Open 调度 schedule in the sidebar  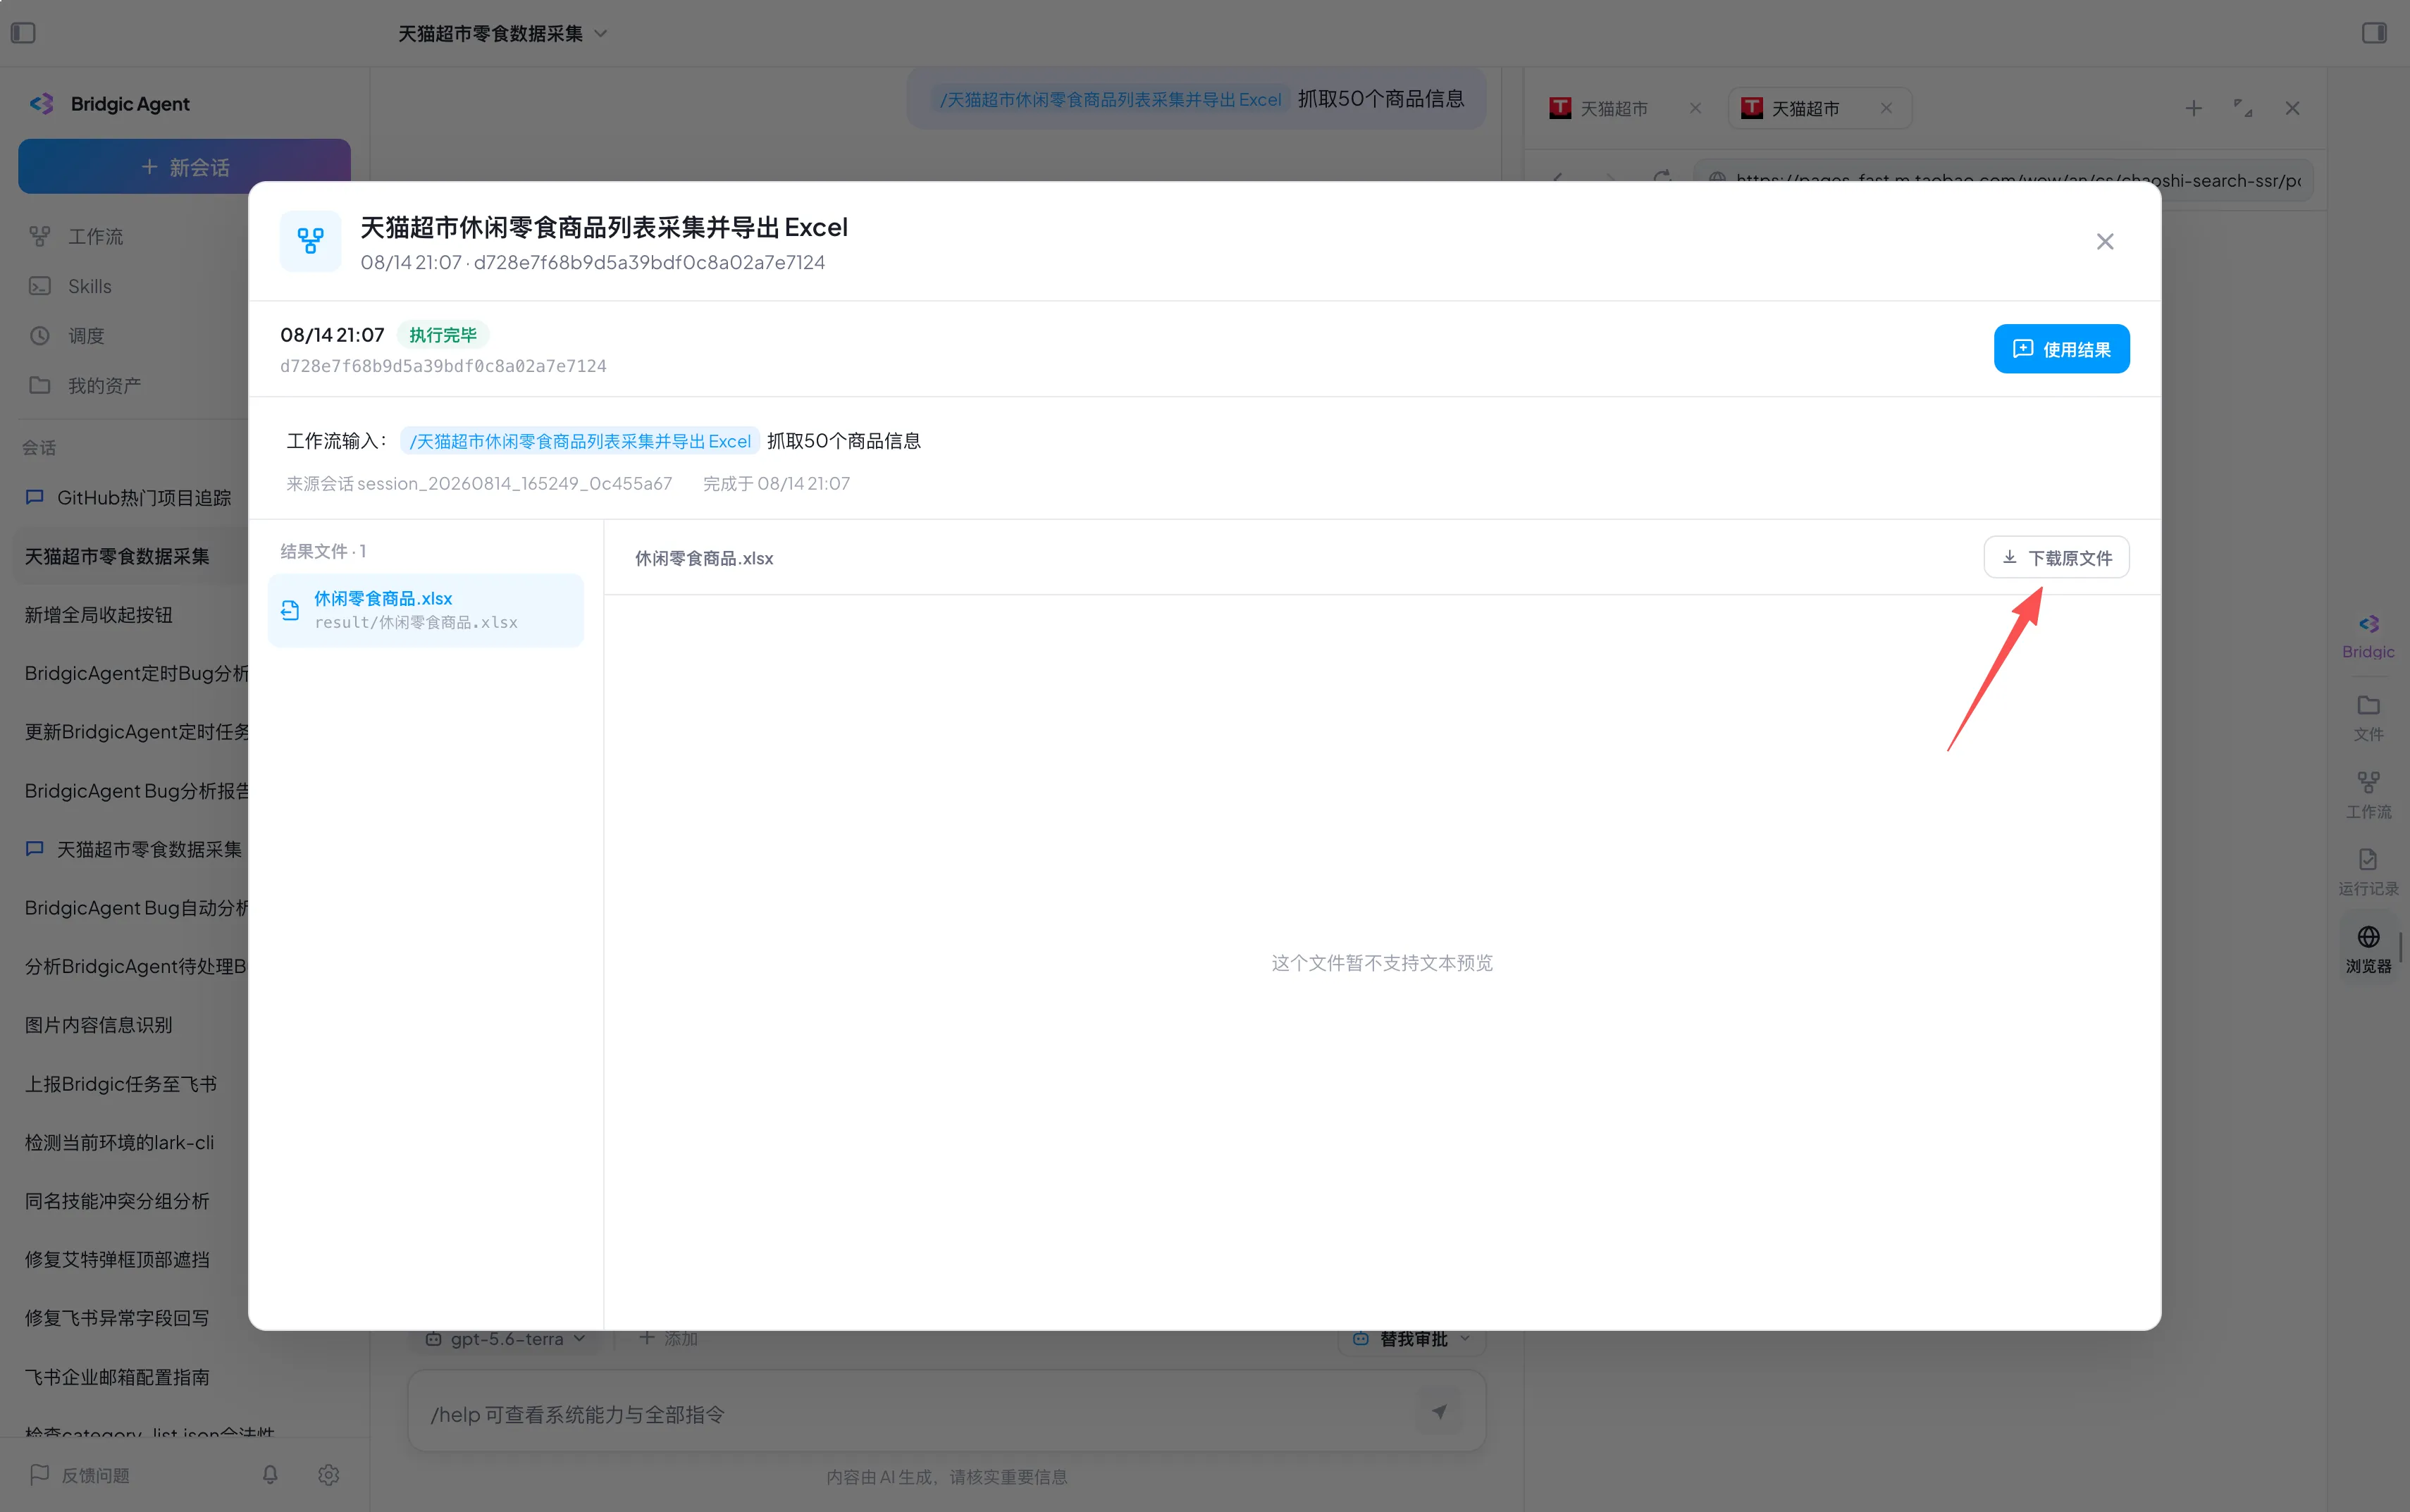click(85, 336)
